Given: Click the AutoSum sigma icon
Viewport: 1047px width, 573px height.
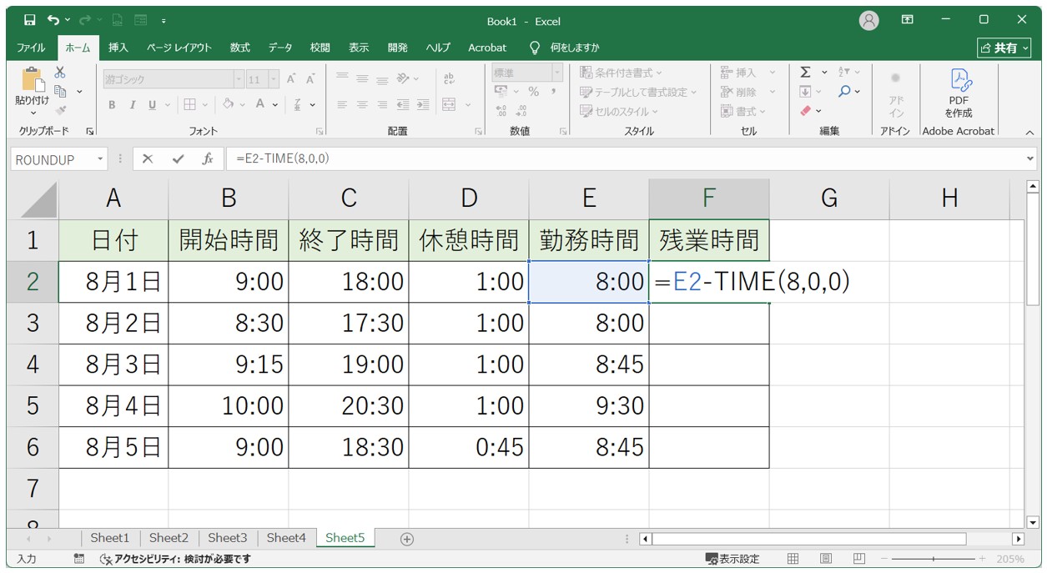Looking at the screenshot, I should click(805, 73).
